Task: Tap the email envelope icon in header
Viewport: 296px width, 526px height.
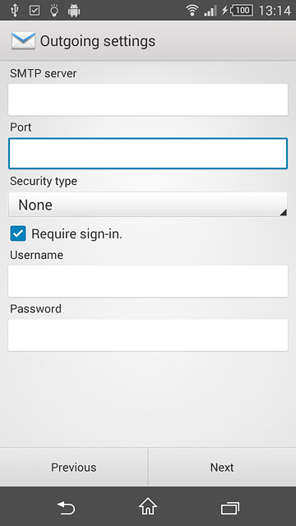Action: pos(23,41)
